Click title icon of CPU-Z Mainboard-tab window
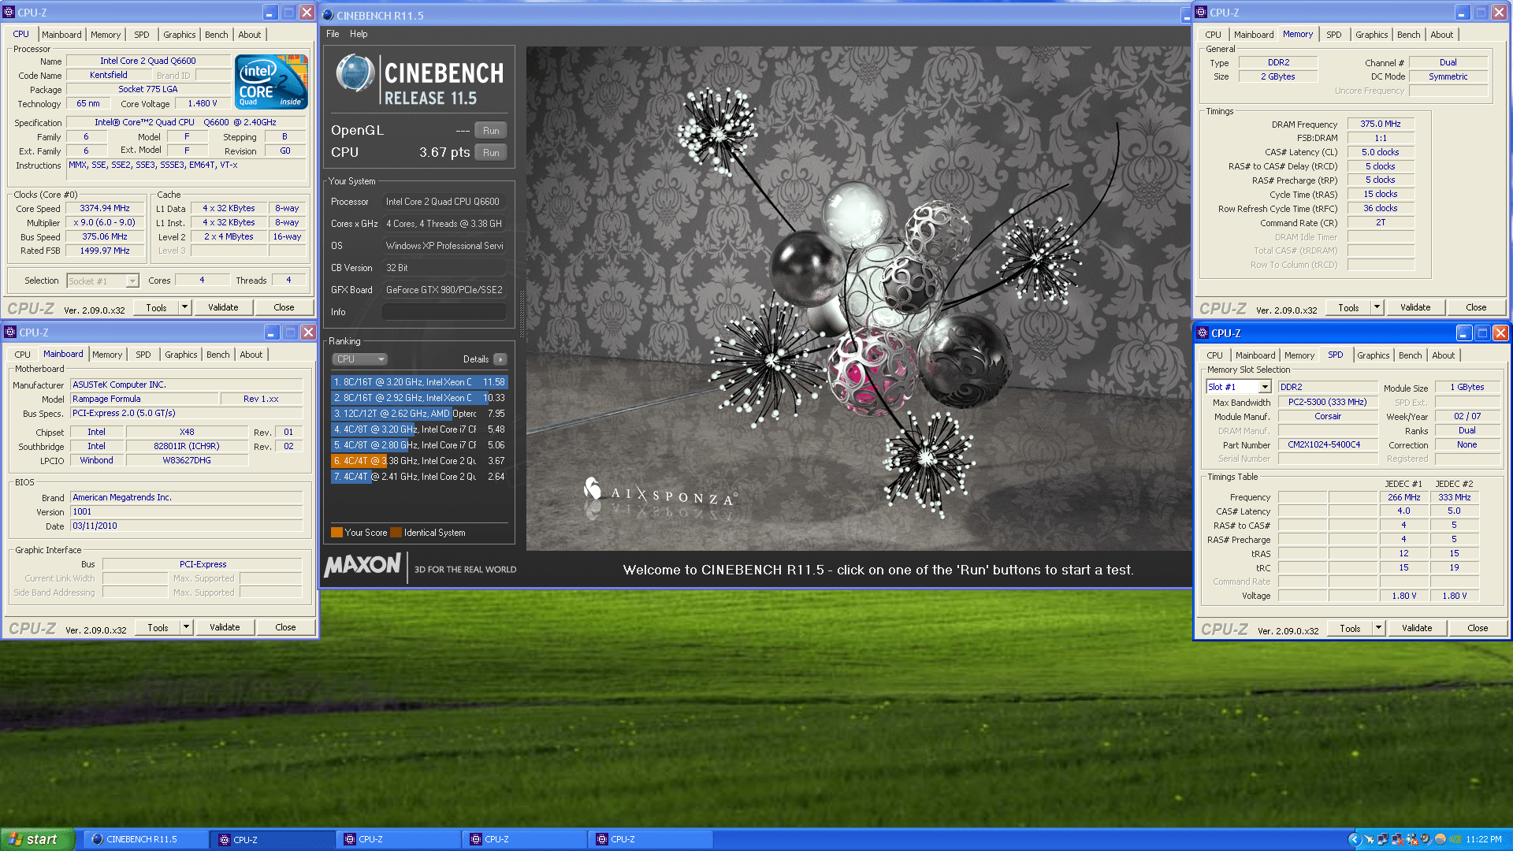The height and width of the screenshot is (851, 1513). click(x=10, y=333)
